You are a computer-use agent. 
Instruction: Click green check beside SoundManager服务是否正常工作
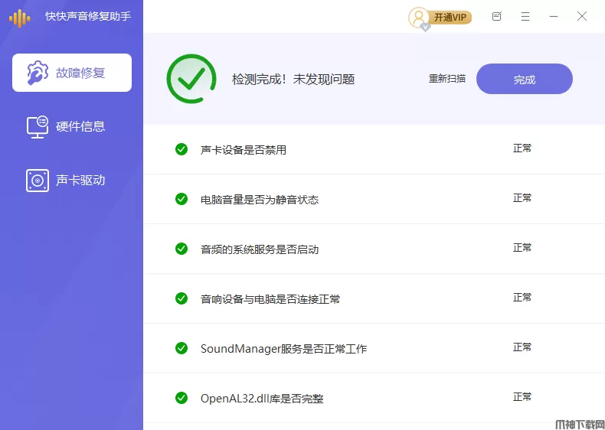coord(181,348)
